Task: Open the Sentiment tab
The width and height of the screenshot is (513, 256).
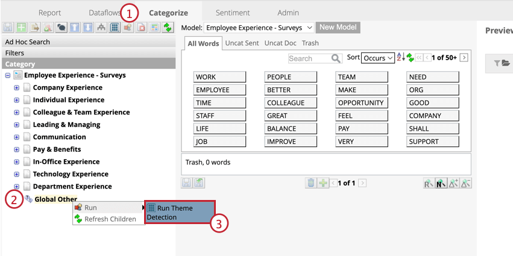Action: pos(233,13)
